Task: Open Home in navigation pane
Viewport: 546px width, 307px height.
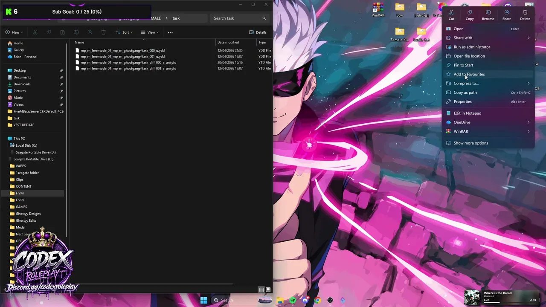Action: click(x=18, y=43)
